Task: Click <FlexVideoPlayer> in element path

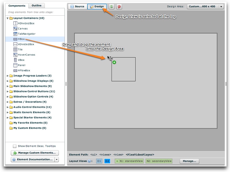Action: [140, 155]
